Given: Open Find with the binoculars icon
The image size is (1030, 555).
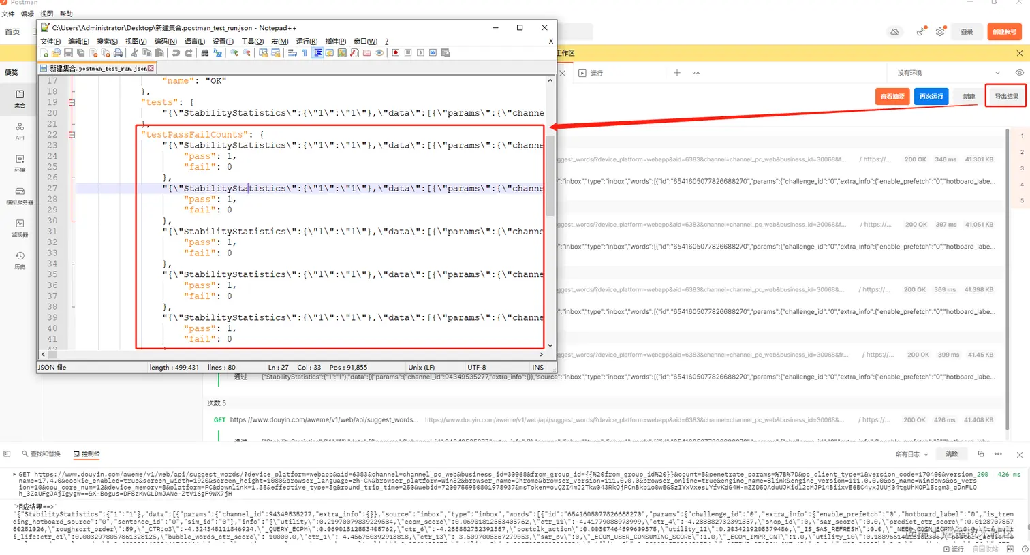Looking at the screenshot, I should coord(205,53).
